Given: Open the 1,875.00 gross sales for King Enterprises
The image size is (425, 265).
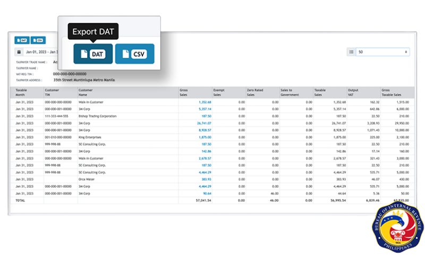Looking at the screenshot, I should tap(205, 137).
